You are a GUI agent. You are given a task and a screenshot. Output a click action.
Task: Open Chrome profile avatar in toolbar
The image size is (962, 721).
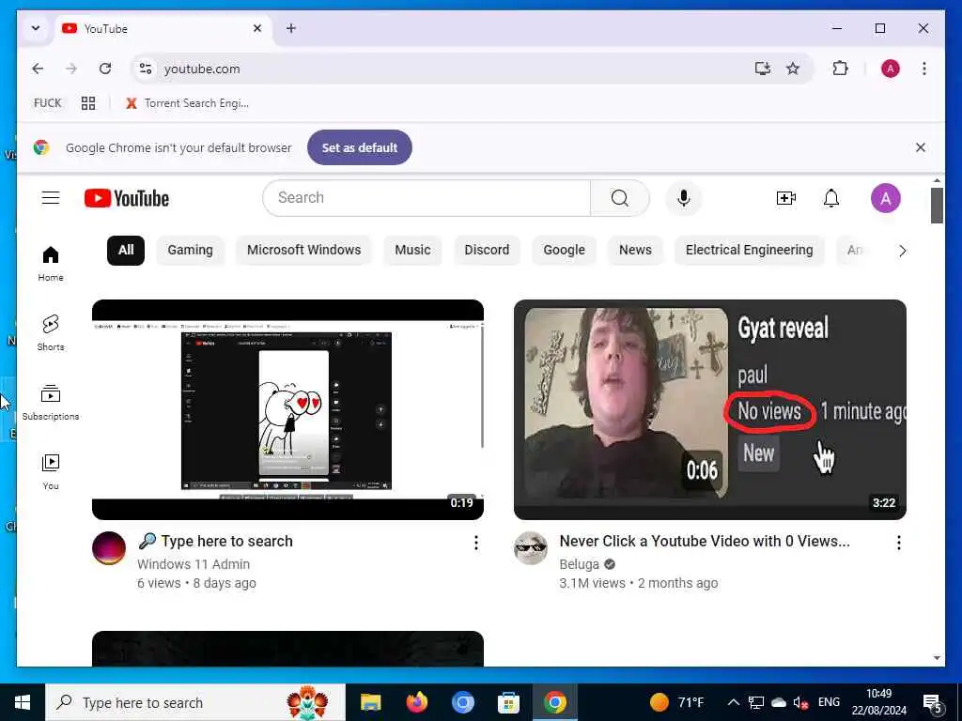click(891, 69)
